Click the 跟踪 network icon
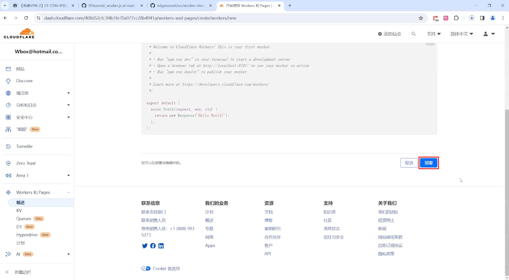509x280 pixels. pyautogui.click(x=8, y=129)
